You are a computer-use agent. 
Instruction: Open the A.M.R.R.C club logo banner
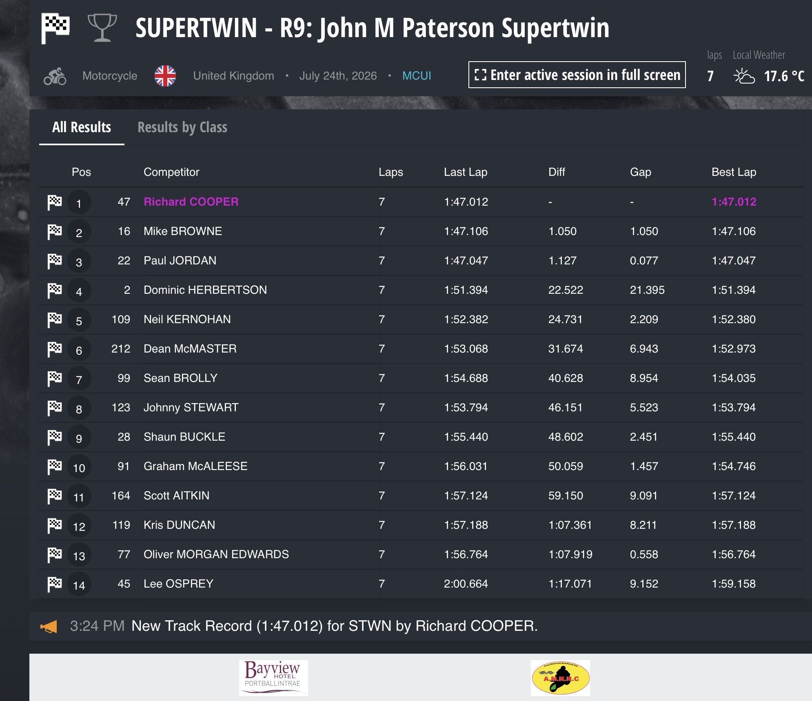pos(560,678)
